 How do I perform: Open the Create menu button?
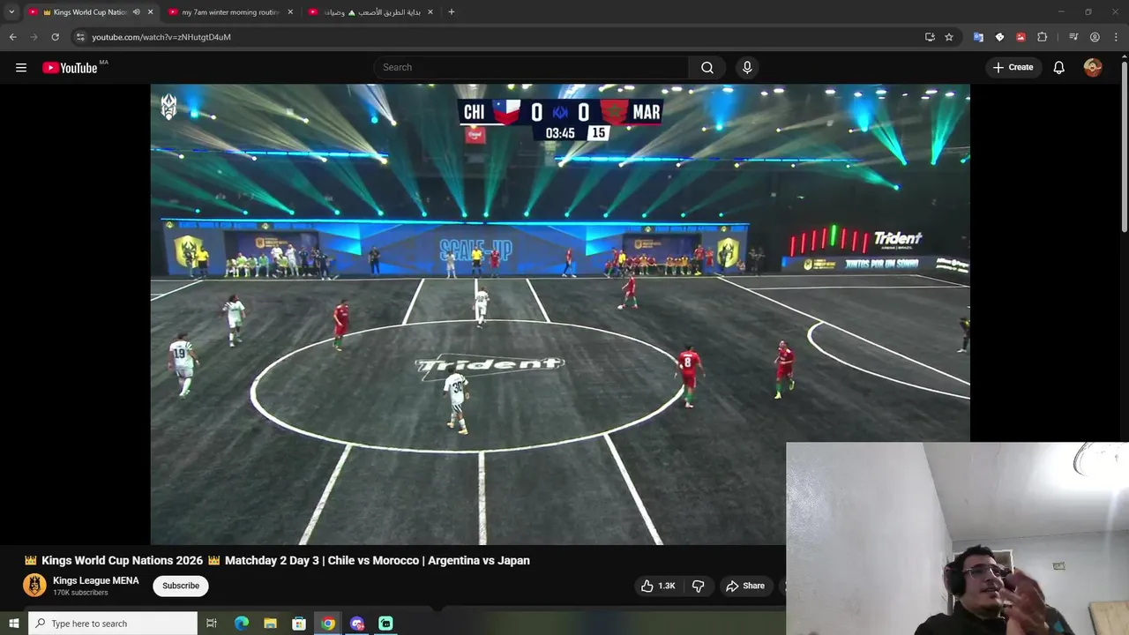point(1013,67)
